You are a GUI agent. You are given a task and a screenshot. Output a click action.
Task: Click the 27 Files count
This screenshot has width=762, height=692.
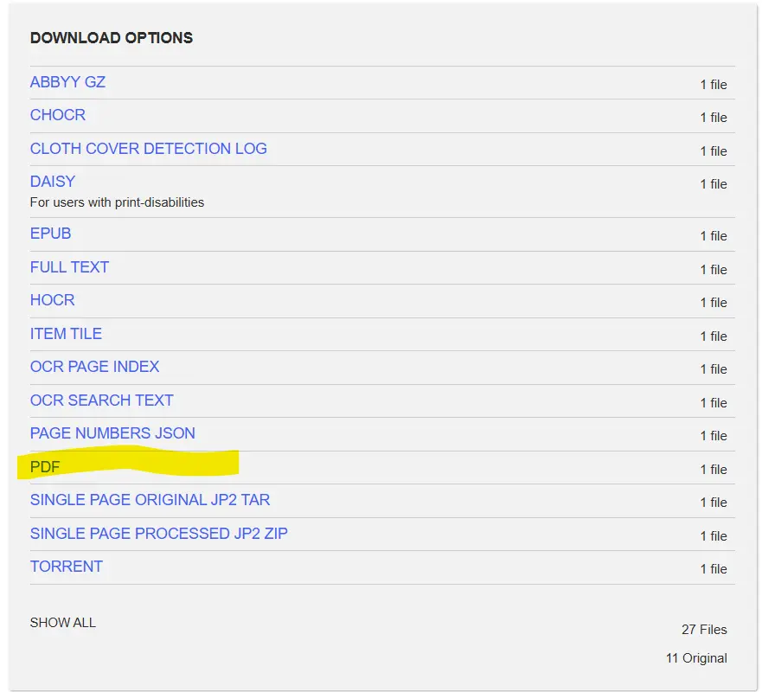pyautogui.click(x=703, y=630)
